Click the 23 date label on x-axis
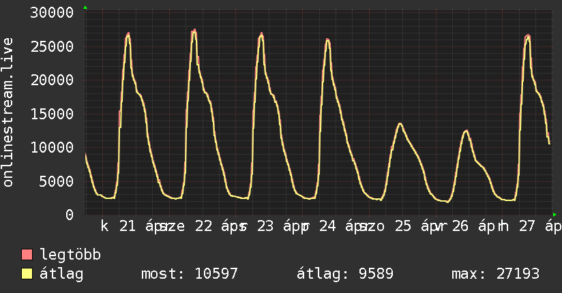Viewport: 562px width, 293px height. [265, 226]
